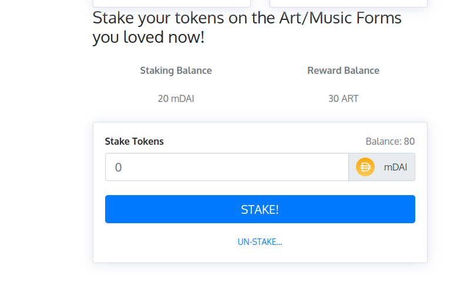Image resolution: width=474 pixels, height=290 pixels.
Task: Click the 'Stake your tokens' heading line
Action: tap(247, 18)
